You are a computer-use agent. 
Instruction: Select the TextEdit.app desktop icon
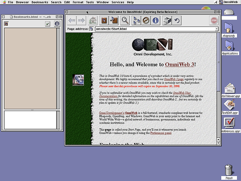(230, 107)
